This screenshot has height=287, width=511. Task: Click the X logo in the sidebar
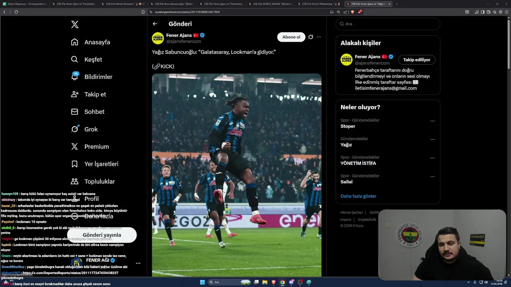pyautogui.click(x=75, y=25)
